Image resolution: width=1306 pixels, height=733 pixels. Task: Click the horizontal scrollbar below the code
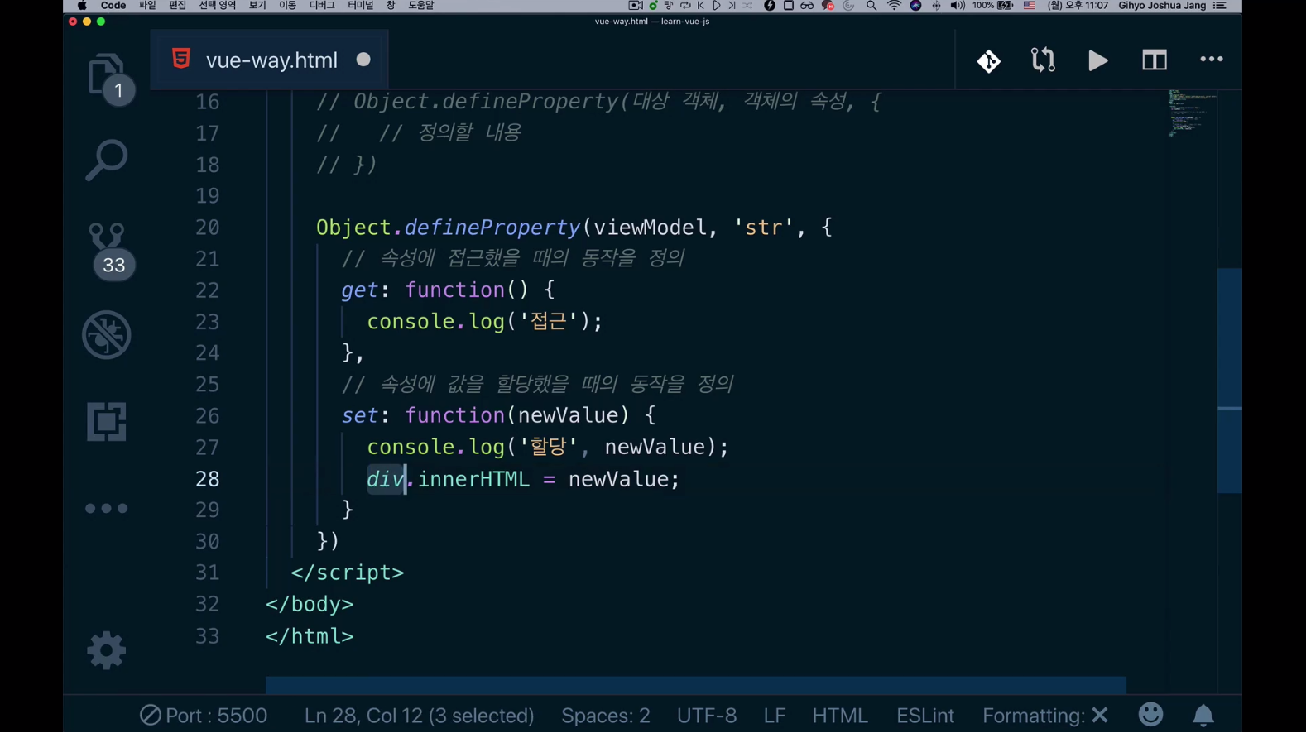click(x=695, y=684)
